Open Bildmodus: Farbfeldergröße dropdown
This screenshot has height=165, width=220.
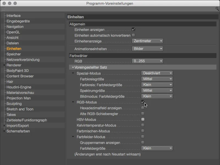(157, 96)
